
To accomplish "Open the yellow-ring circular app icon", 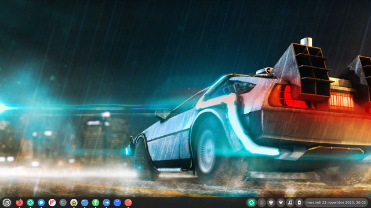I will [74, 202].
